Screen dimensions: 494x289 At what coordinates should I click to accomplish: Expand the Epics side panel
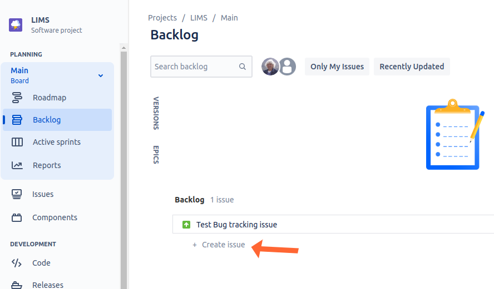coord(156,154)
